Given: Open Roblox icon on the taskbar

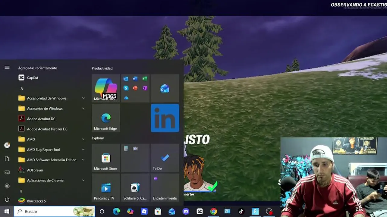Looking at the screenshot, I should click(144, 212).
